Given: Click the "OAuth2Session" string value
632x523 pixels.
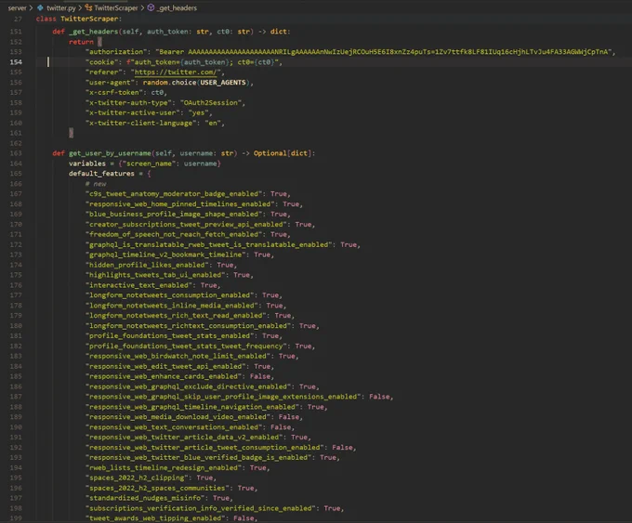Looking at the screenshot, I should (210, 103).
